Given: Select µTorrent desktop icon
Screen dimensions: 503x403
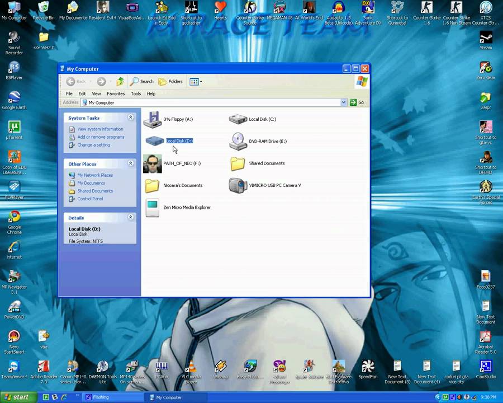Looking at the screenshot, I should [14, 130].
